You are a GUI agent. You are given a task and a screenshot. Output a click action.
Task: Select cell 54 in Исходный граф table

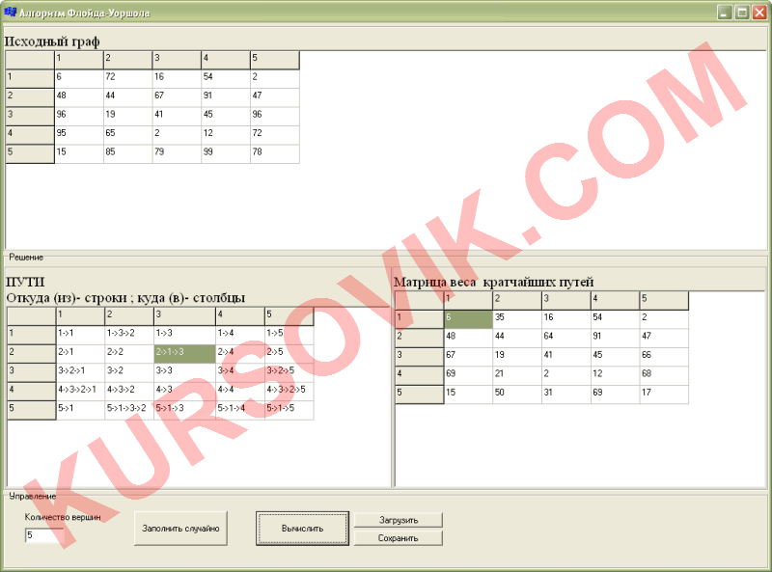tap(226, 79)
